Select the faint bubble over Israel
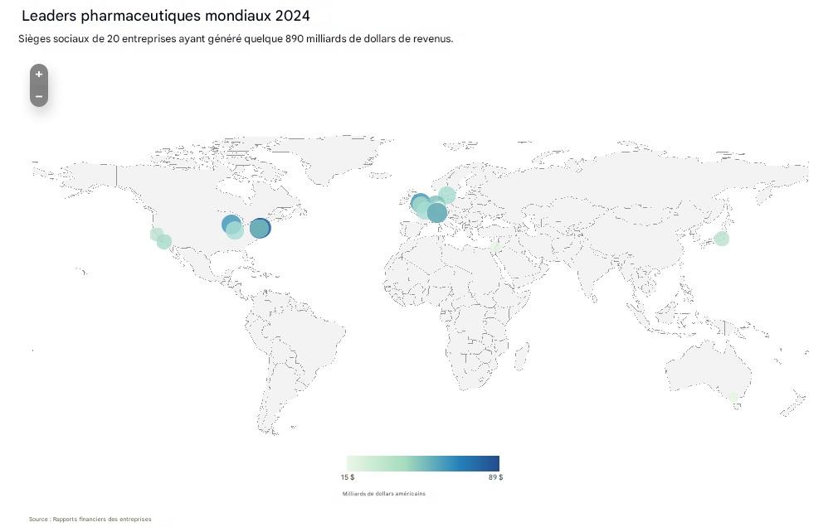The image size is (828, 527). point(495,246)
